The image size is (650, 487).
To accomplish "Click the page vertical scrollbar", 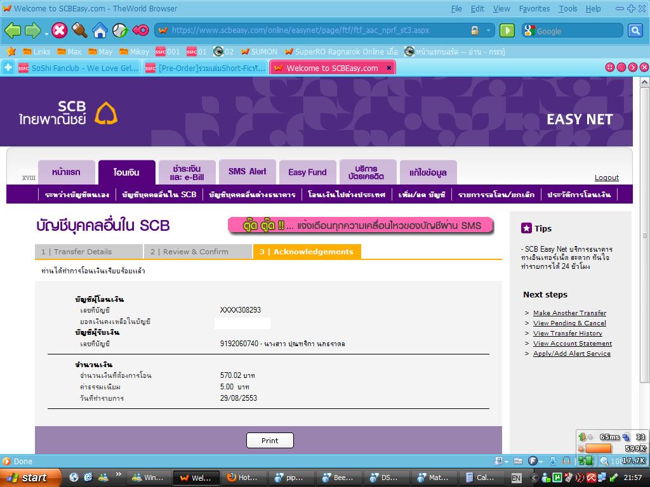I will click(x=645, y=236).
